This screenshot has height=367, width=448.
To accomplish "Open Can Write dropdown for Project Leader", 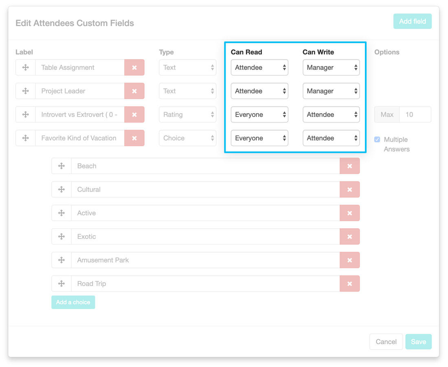I will (x=331, y=91).
